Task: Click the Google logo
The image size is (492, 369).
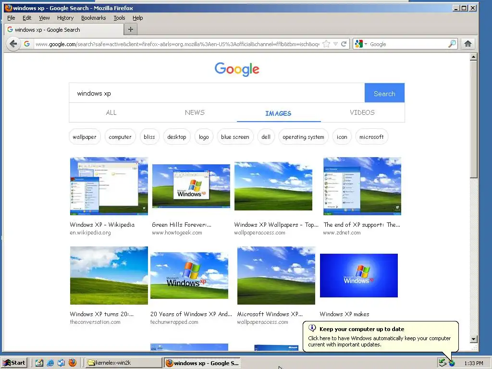Action: pos(237,69)
